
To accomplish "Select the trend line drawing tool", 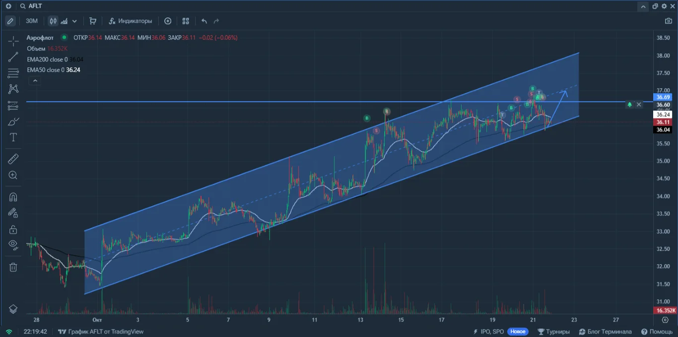I will tap(13, 57).
